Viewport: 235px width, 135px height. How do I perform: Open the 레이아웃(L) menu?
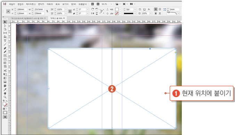[31, 4]
